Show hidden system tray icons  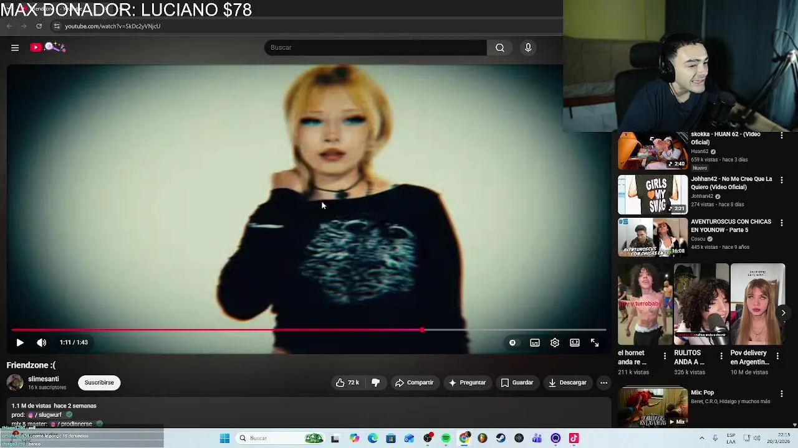701,438
